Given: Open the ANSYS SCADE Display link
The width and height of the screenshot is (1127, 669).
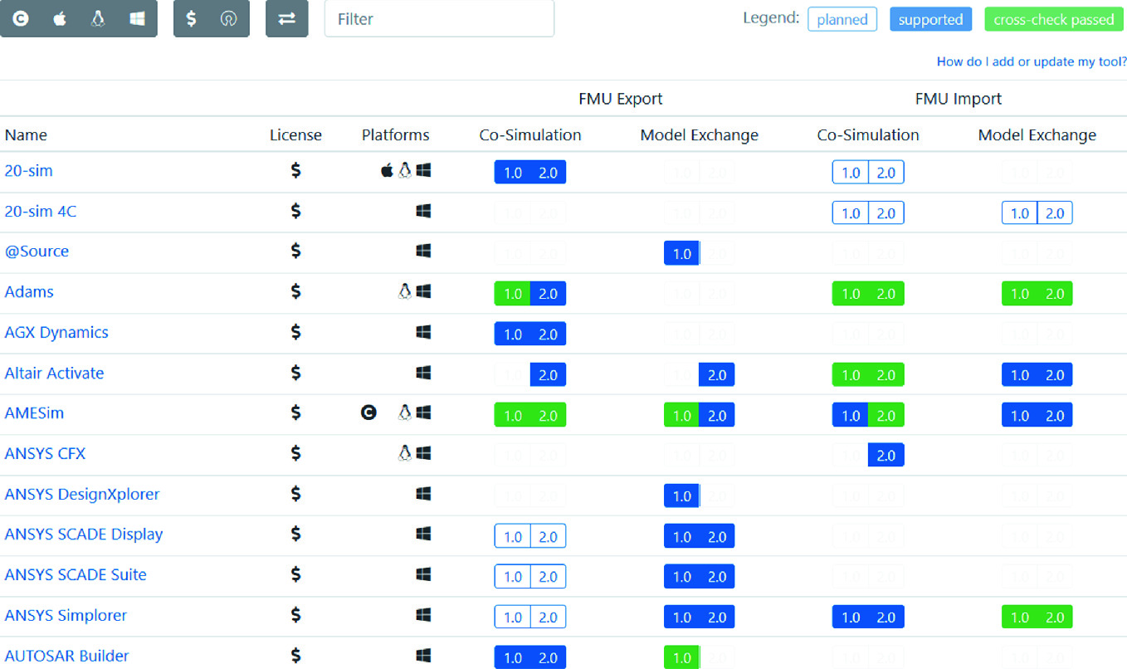Looking at the screenshot, I should [84, 534].
